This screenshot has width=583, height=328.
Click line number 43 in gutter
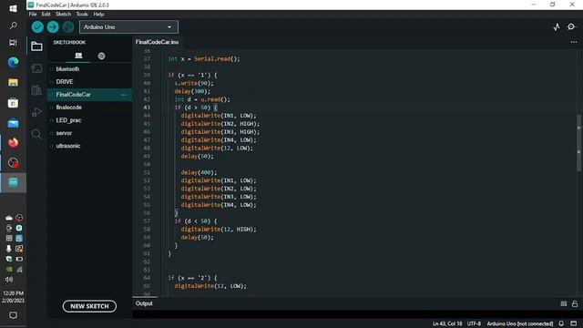tap(147, 108)
